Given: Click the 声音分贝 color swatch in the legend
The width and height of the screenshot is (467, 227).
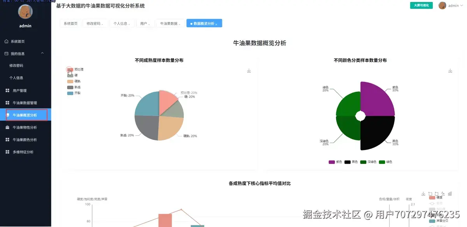Looking at the screenshot, I should point(432,221).
